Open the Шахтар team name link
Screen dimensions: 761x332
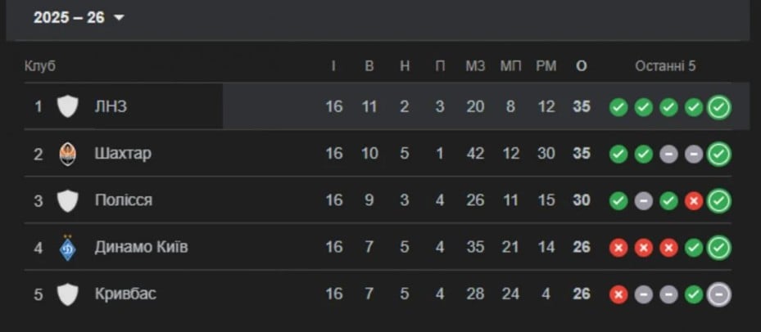pos(123,154)
